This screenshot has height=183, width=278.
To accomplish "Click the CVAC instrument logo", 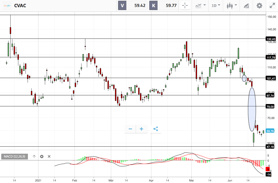I will pyautogui.click(x=7, y=6).
